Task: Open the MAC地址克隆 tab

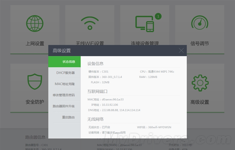Action: click(x=64, y=84)
